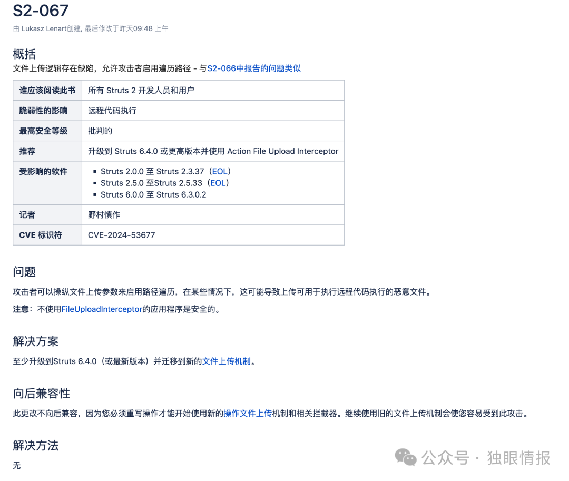Click the 受影响的软件 header cell
Viewport: 569px width, 481px height.
pyautogui.click(x=47, y=183)
